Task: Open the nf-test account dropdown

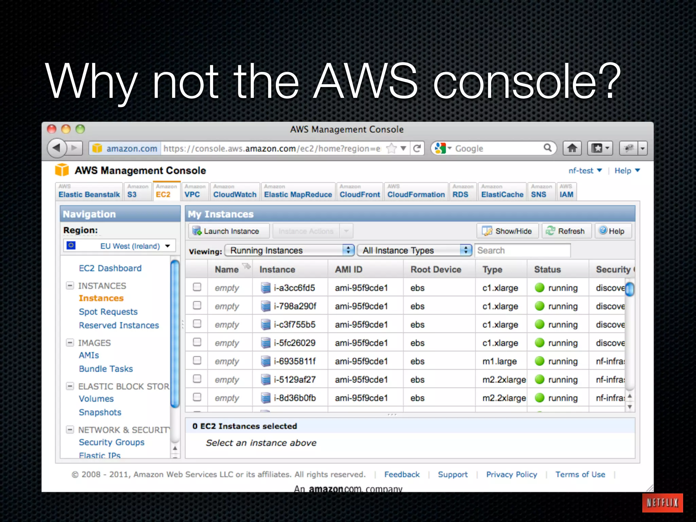Action: click(x=585, y=171)
